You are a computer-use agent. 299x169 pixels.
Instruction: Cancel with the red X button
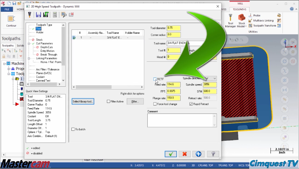point(184,154)
